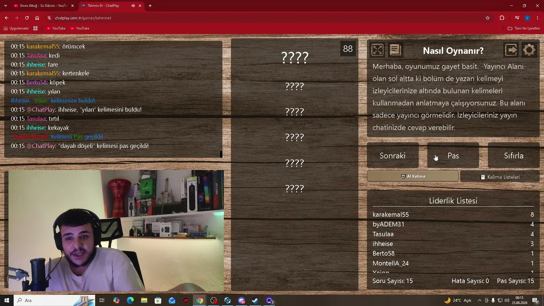Mute the Tahmin Et tab audio icon
This screenshot has height=306, width=544.
[x=133, y=6]
